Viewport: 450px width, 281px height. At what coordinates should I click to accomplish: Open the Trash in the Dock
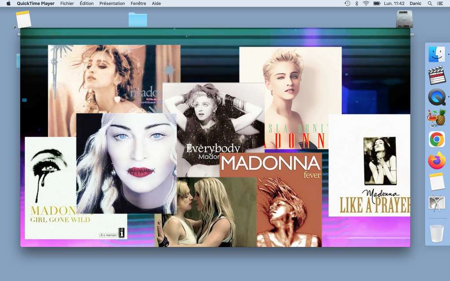point(437,234)
